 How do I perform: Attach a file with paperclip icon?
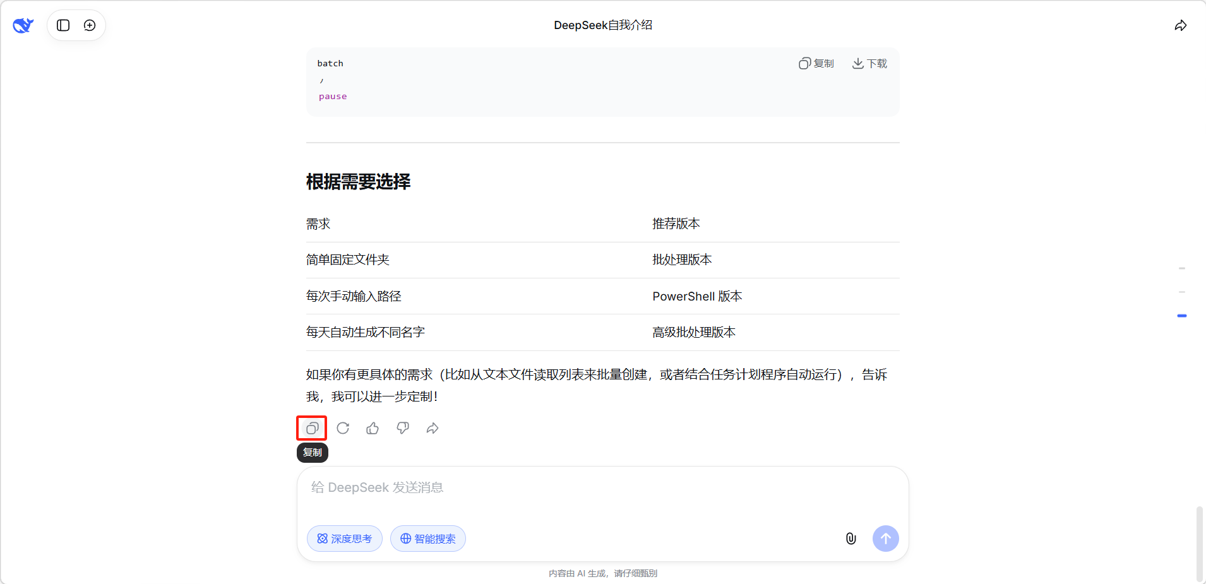tap(851, 539)
